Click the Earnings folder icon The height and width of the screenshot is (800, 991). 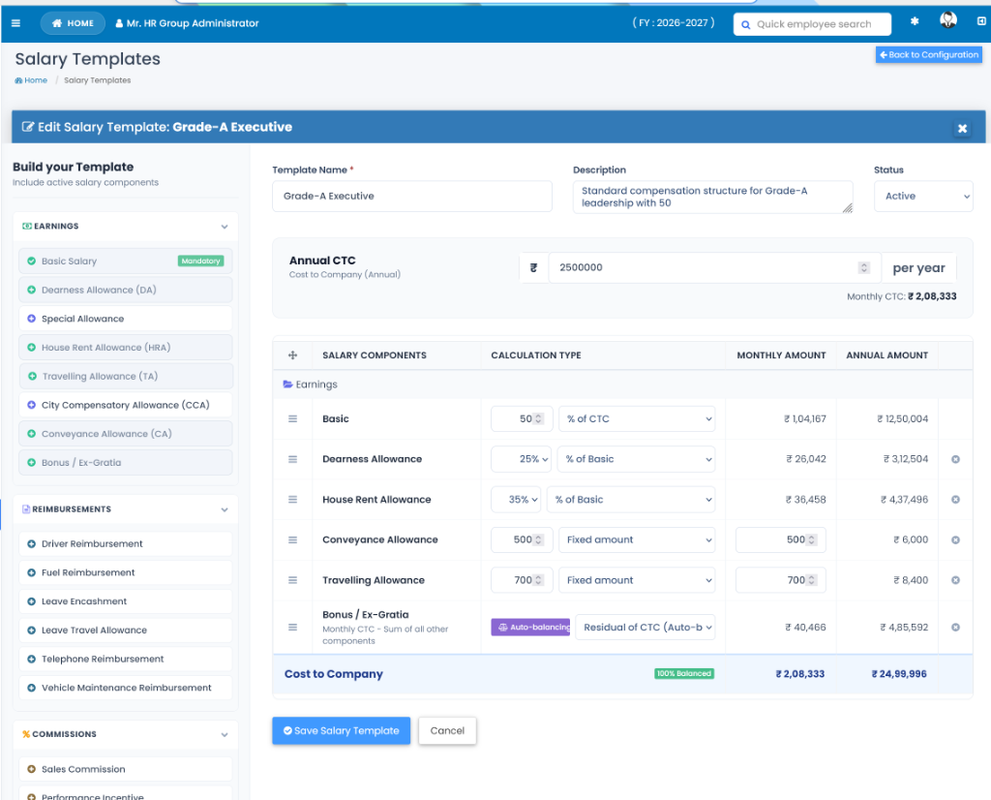(x=287, y=384)
